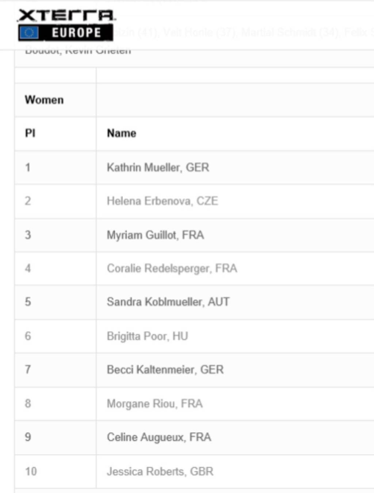Click Celine Augueux, FRA name
The height and width of the screenshot is (493, 374).
pyautogui.click(x=159, y=437)
